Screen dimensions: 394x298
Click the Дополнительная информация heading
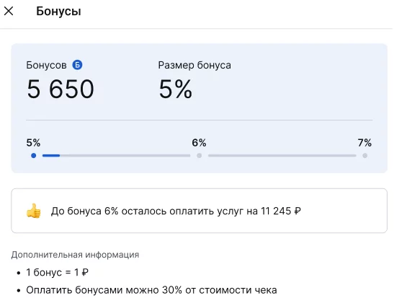(75, 255)
